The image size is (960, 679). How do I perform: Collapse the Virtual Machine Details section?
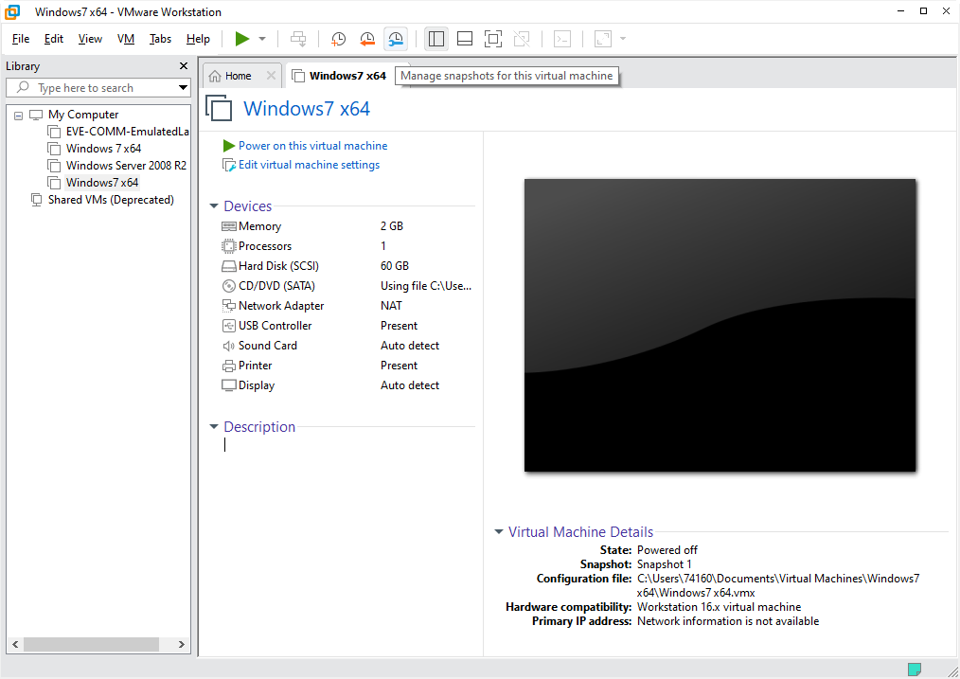pos(499,531)
